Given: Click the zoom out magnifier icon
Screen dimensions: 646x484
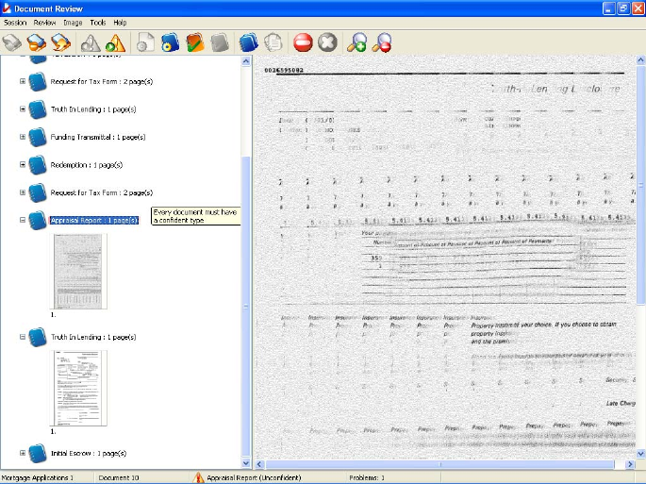Looking at the screenshot, I should 382,42.
